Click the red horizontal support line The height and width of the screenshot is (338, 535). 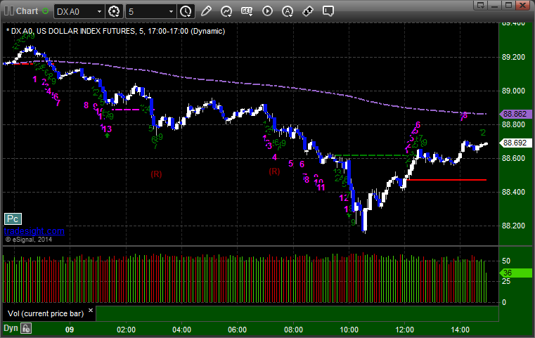446,180
